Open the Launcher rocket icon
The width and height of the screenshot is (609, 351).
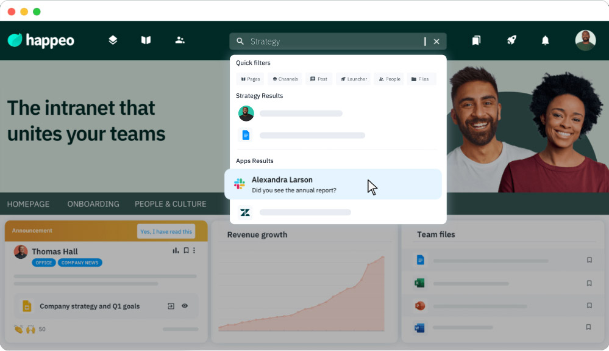tap(511, 40)
